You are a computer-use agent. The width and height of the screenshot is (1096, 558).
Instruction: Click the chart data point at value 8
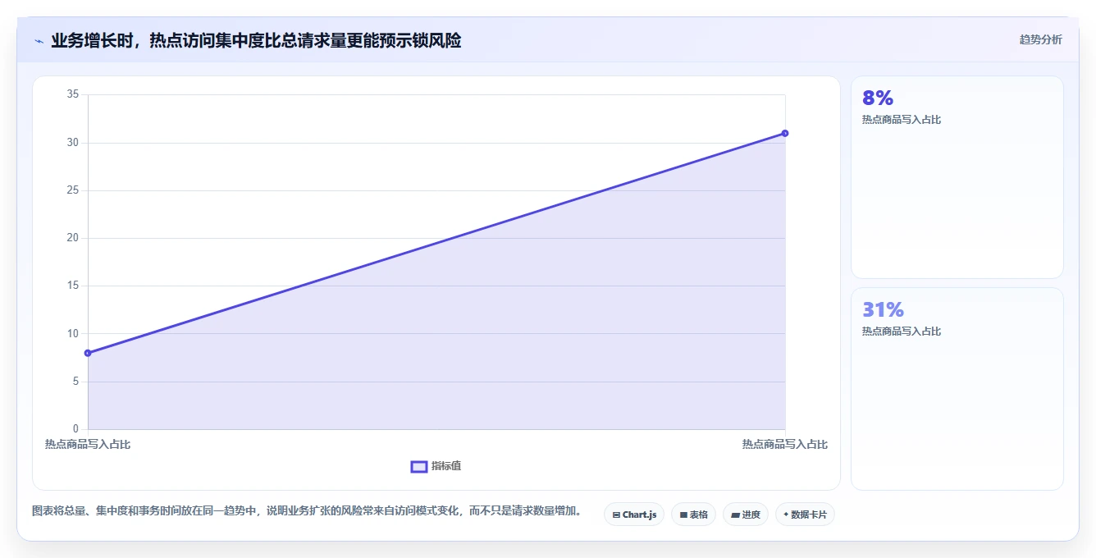(88, 353)
